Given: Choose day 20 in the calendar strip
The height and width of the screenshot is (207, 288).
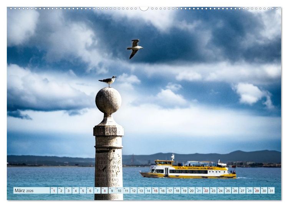Looking at the screenshot, I should (192, 191).
